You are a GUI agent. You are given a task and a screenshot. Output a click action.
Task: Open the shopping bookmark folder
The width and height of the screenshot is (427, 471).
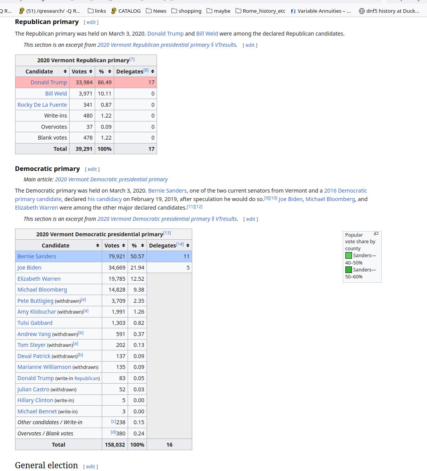click(x=186, y=11)
